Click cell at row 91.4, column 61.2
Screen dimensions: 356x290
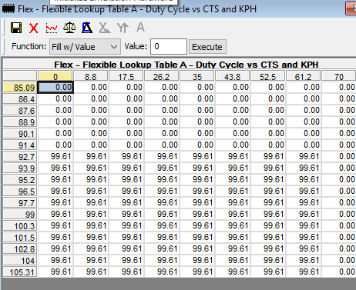click(304, 145)
